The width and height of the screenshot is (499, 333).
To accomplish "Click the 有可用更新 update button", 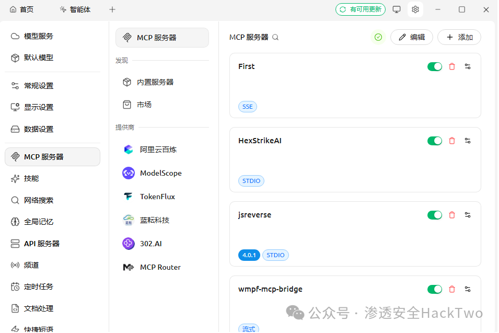I will (x=361, y=9).
